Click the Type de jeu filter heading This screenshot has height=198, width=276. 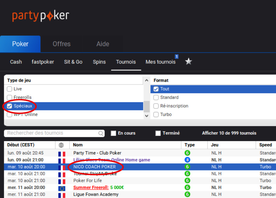[x=19, y=80]
